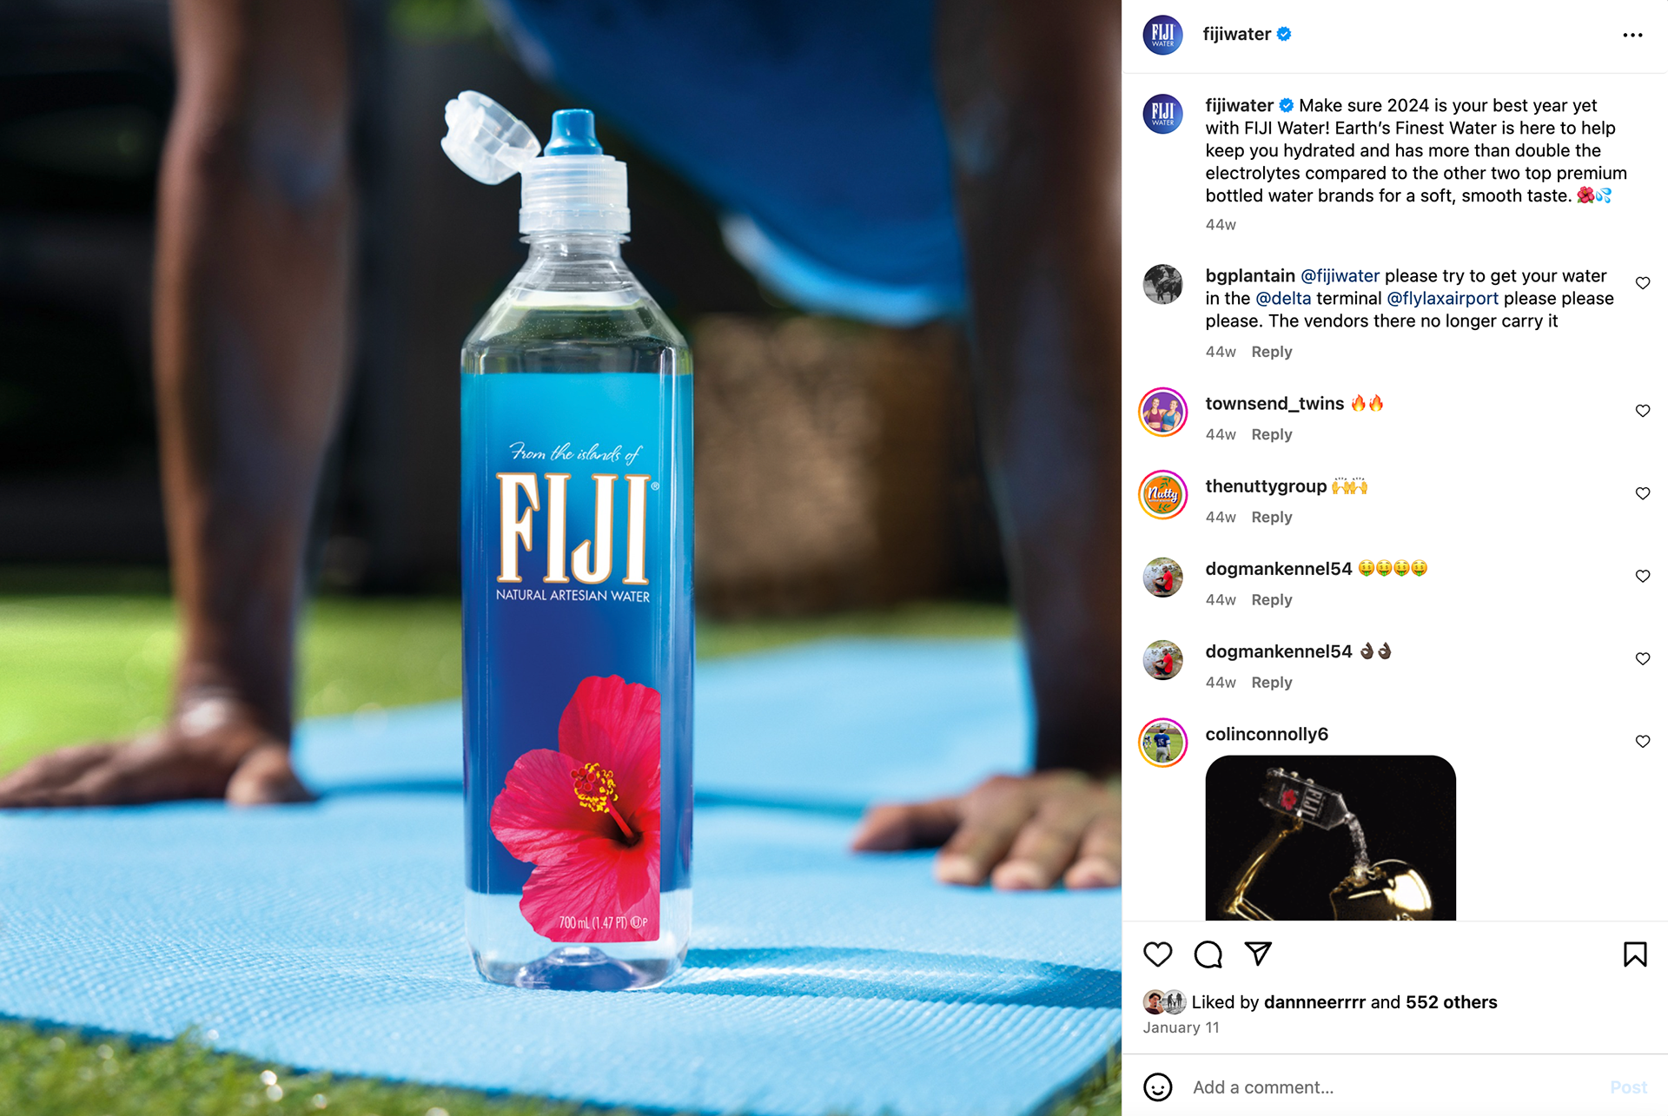Screen dimensions: 1668x1116
Task: View the list of 552 others who liked
Action: [1451, 1002]
